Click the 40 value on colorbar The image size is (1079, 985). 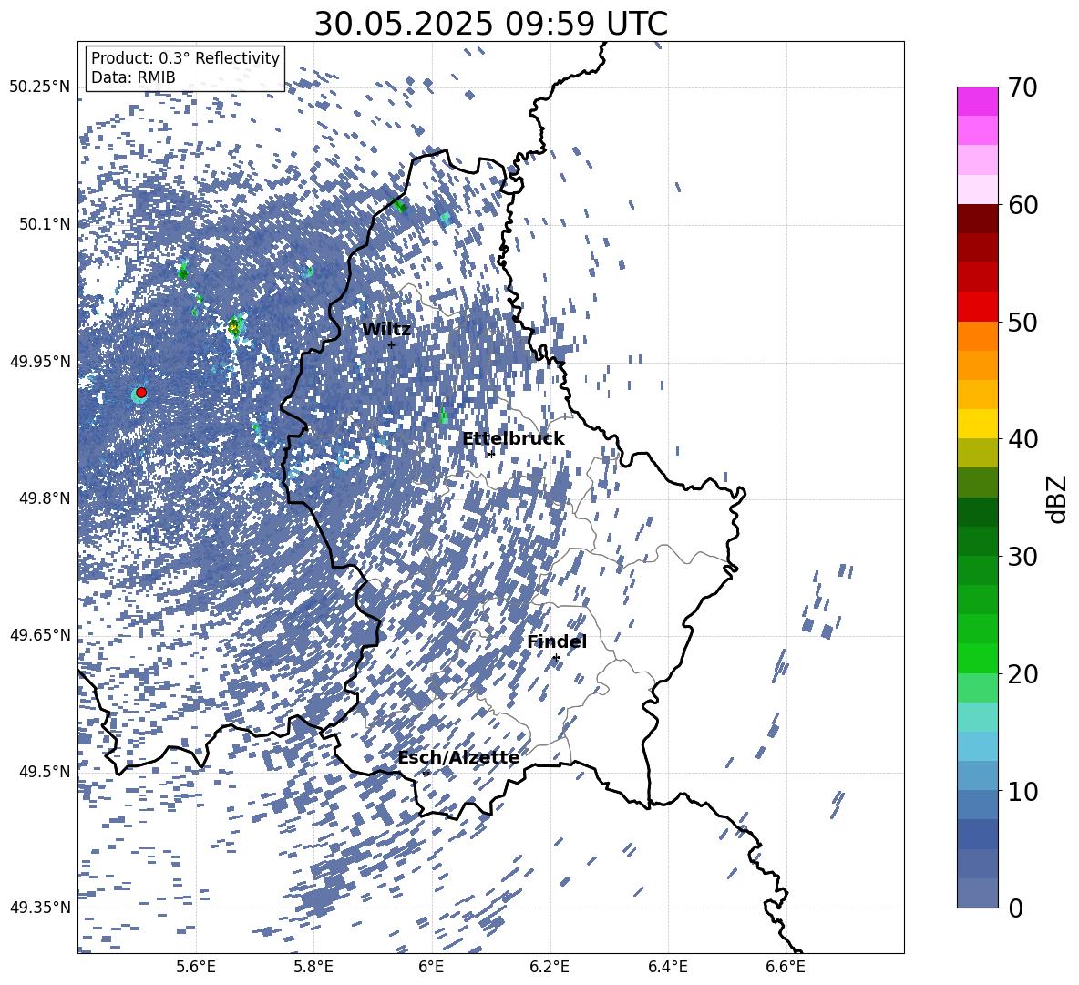tap(1022, 439)
